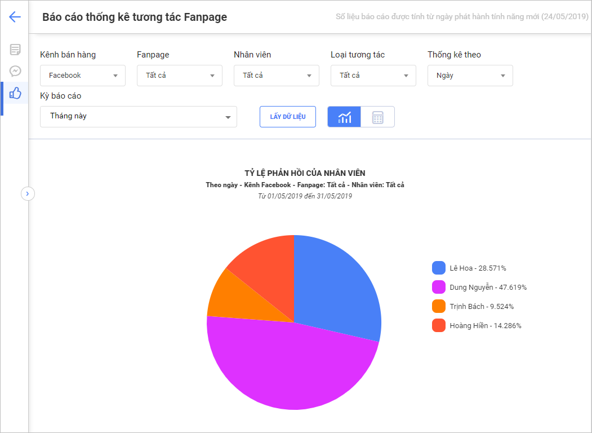Expand the left sidebar panel
Image resolution: width=592 pixels, height=433 pixels.
[28, 194]
